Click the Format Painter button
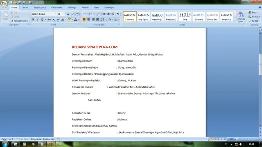Image resolution: width=262 pixels, height=147 pixels. 19,21
